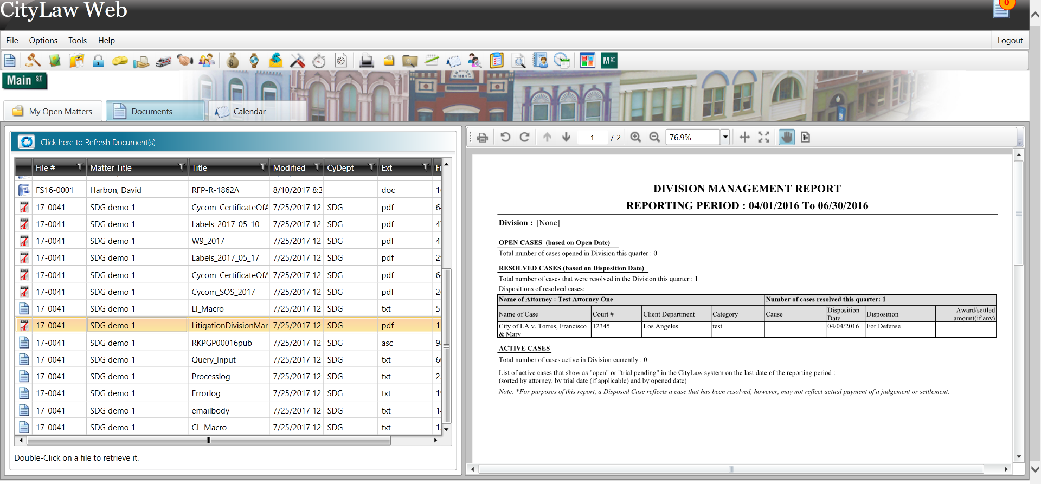The width and height of the screenshot is (1041, 484).
Task: Open the Tools menu
Action: [78, 41]
